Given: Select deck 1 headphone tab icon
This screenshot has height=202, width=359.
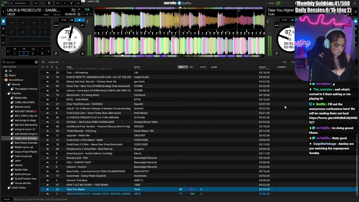Looking at the screenshot, I should 3,35.
